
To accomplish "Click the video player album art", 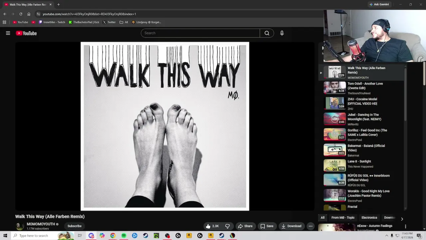I will (x=165, y=126).
